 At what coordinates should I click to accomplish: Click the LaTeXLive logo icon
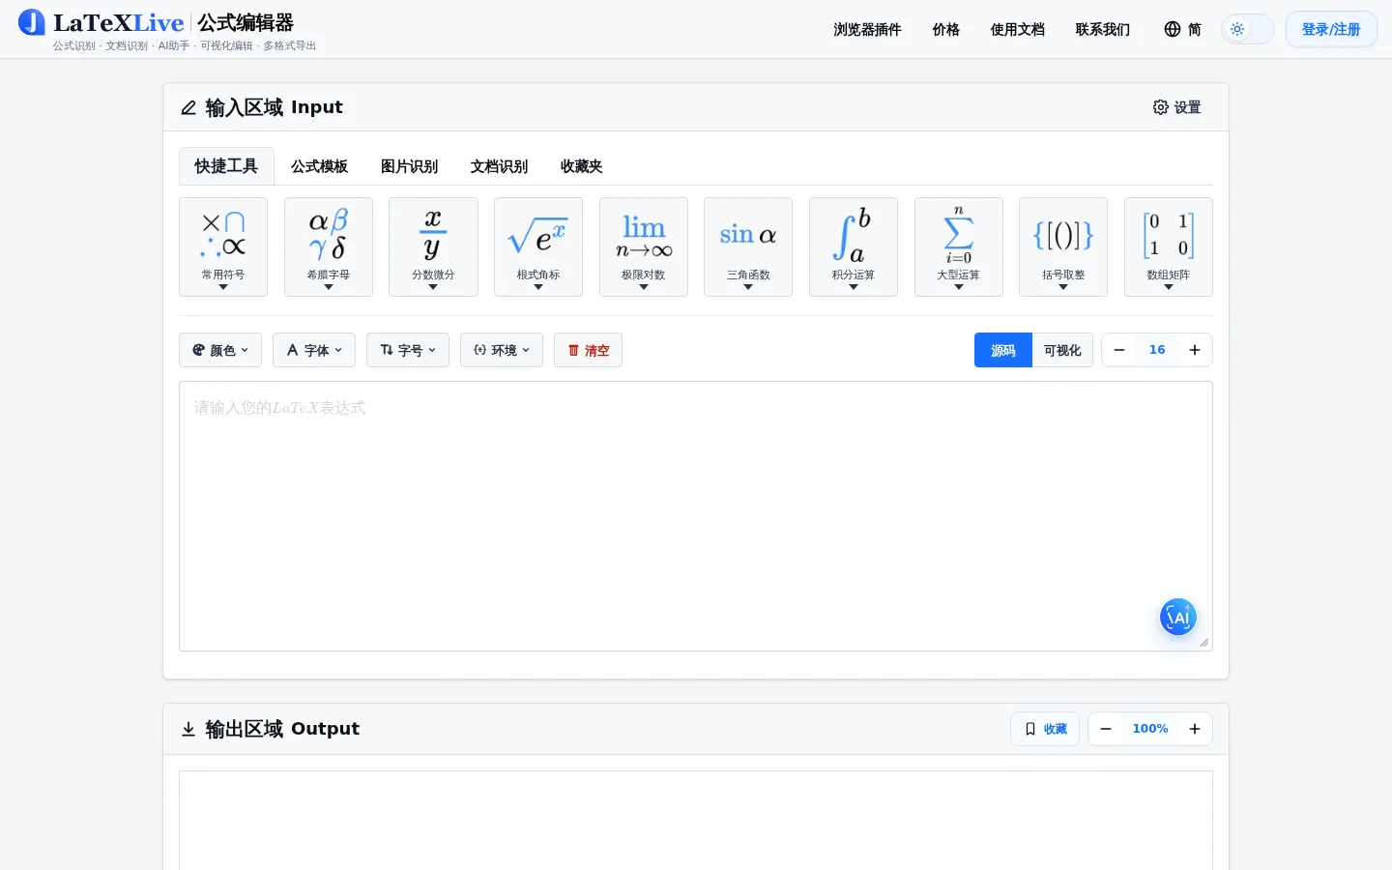coord(32,22)
